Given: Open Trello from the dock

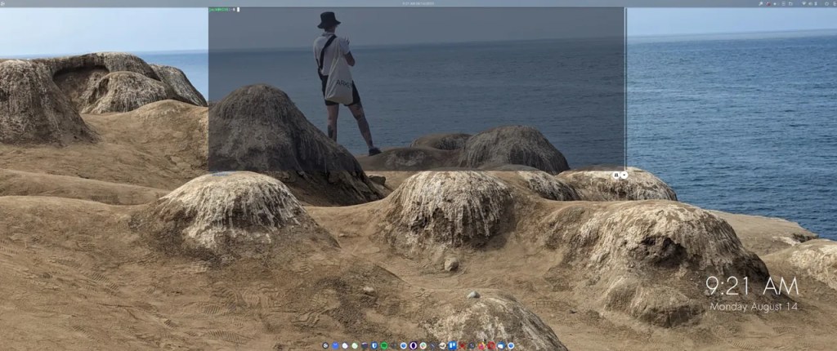Looking at the screenshot, I should tap(452, 345).
